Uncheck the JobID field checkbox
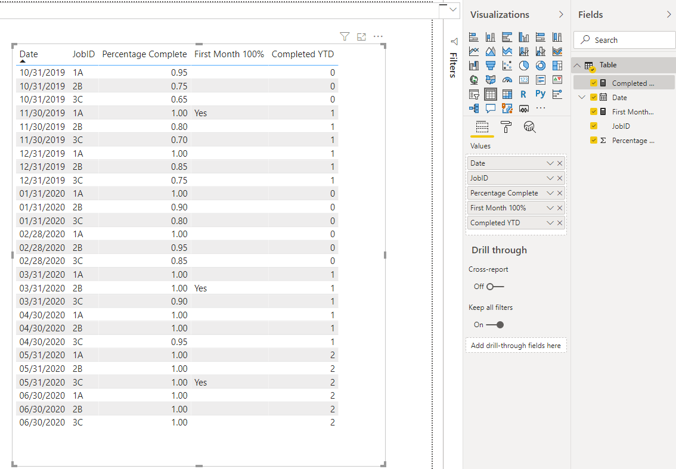Viewport: 676px width, 469px height. pyautogui.click(x=594, y=126)
